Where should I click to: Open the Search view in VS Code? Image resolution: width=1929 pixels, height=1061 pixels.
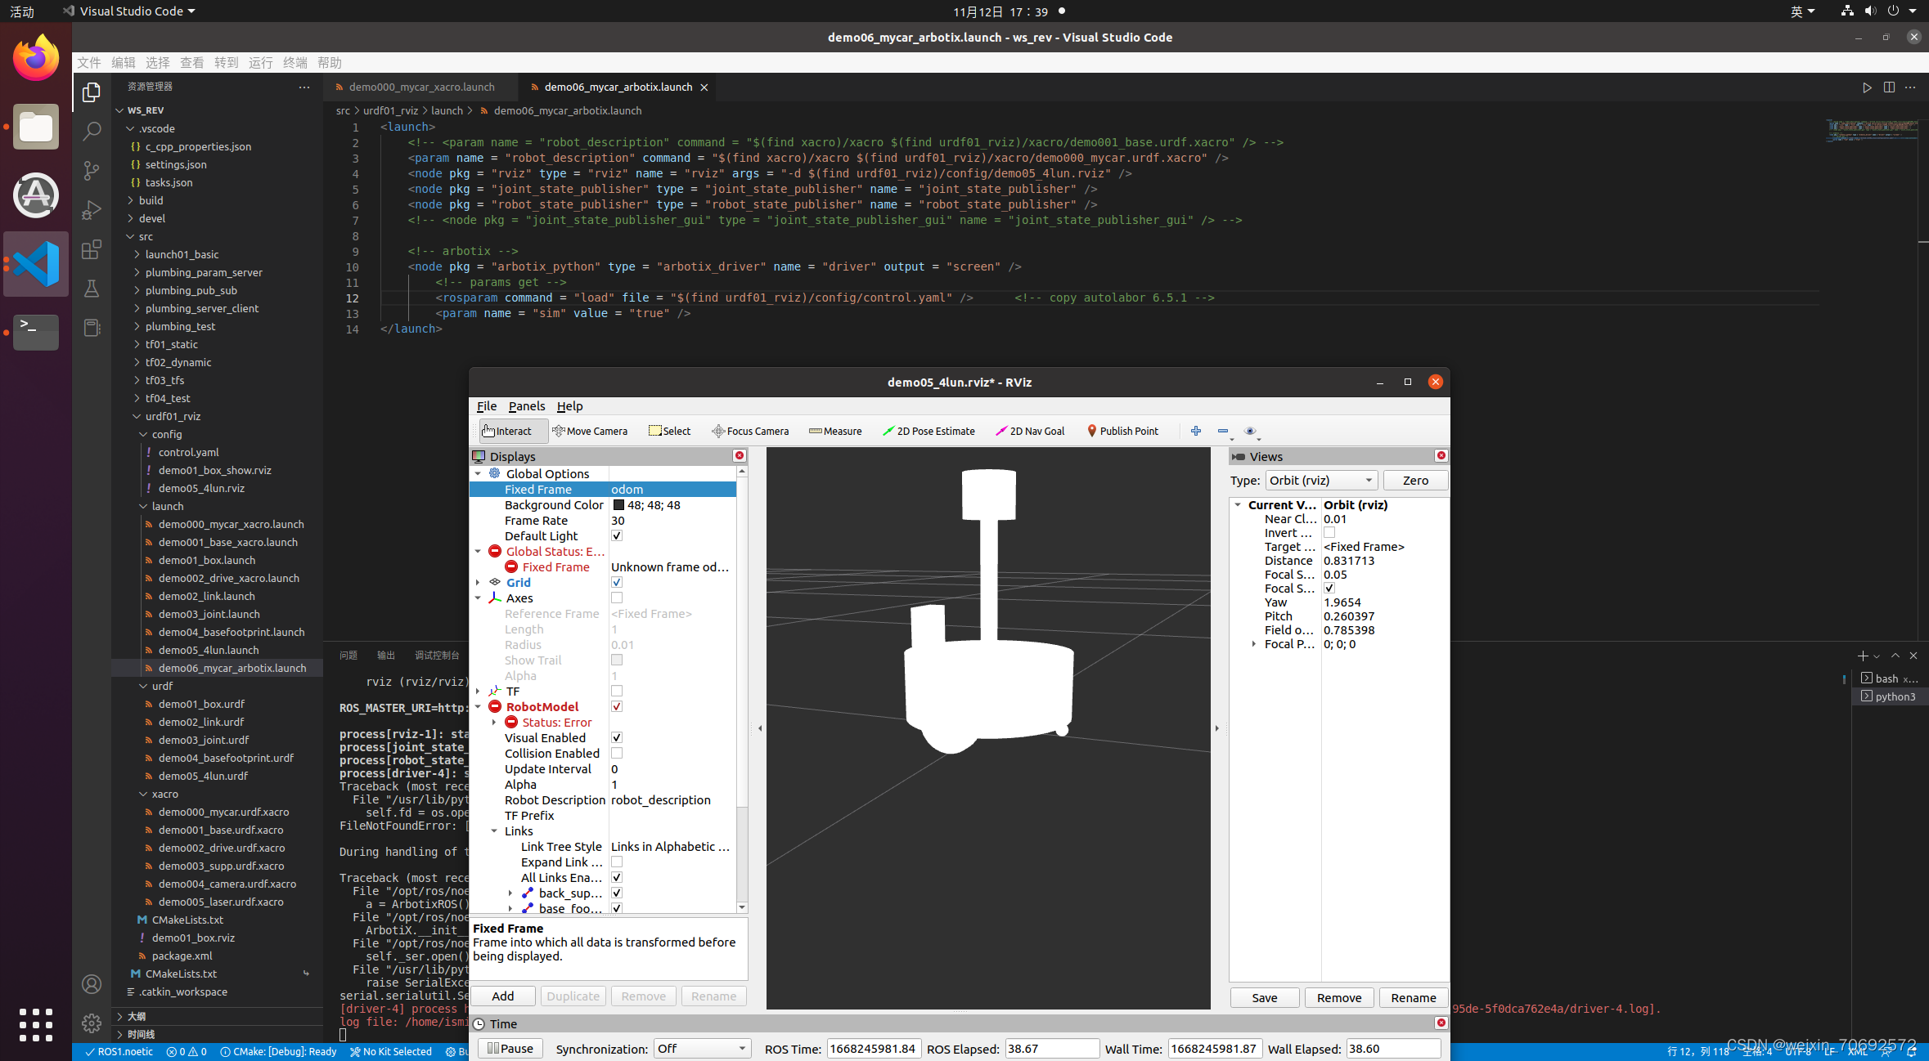92,132
